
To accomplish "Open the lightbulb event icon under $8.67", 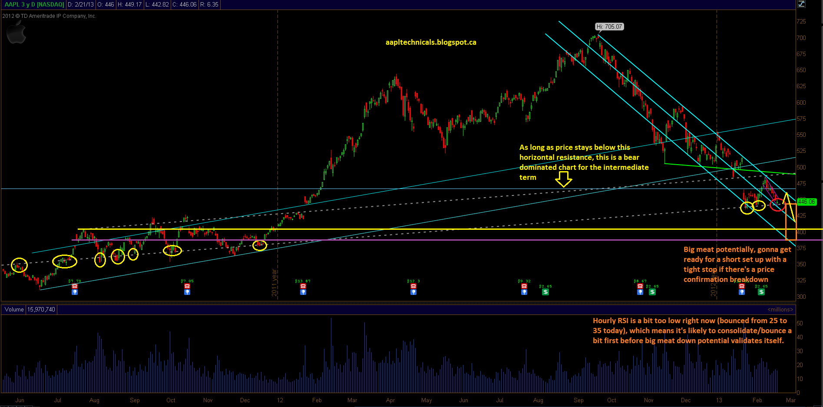I will [640, 292].
